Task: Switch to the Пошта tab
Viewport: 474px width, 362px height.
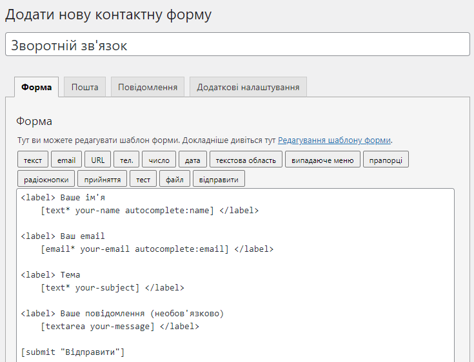Action: tap(84, 87)
